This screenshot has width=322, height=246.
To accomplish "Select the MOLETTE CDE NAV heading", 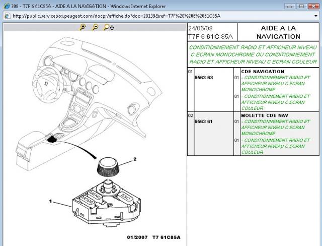I will tap(265, 115).
